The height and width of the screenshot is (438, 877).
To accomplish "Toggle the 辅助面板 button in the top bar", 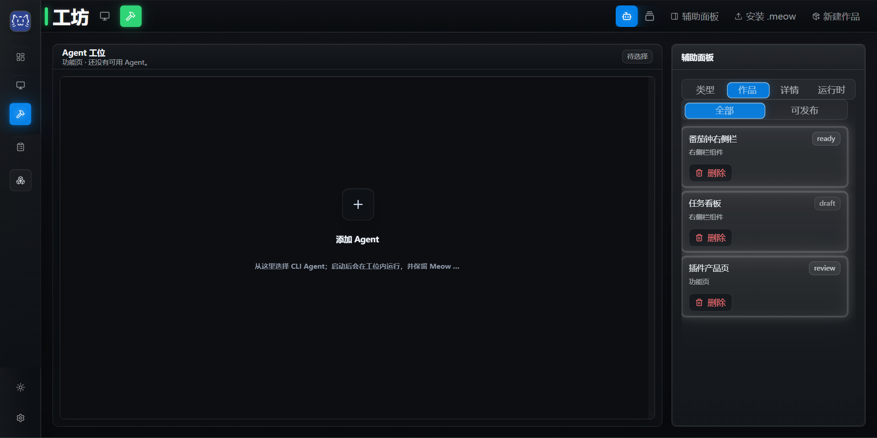I will click(x=695, y=16).
